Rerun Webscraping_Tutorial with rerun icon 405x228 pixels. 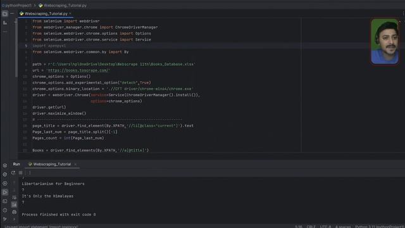point(13,173)
